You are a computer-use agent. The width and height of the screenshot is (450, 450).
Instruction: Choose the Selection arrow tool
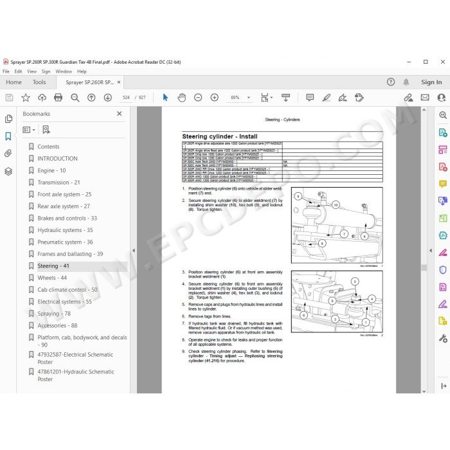tap(165, 98)
